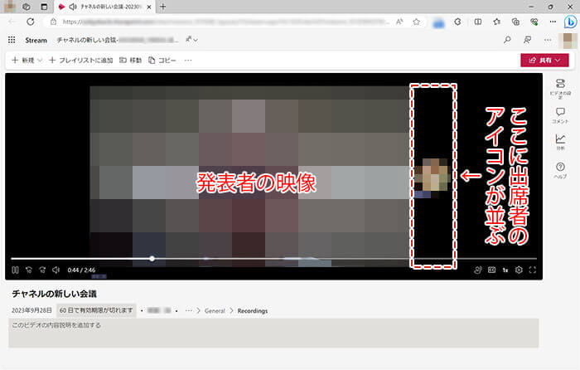This screenshot has width=580, height=370.
Task: Select the チャネルの新しい会議 browser tab
Action: (104, 7)
